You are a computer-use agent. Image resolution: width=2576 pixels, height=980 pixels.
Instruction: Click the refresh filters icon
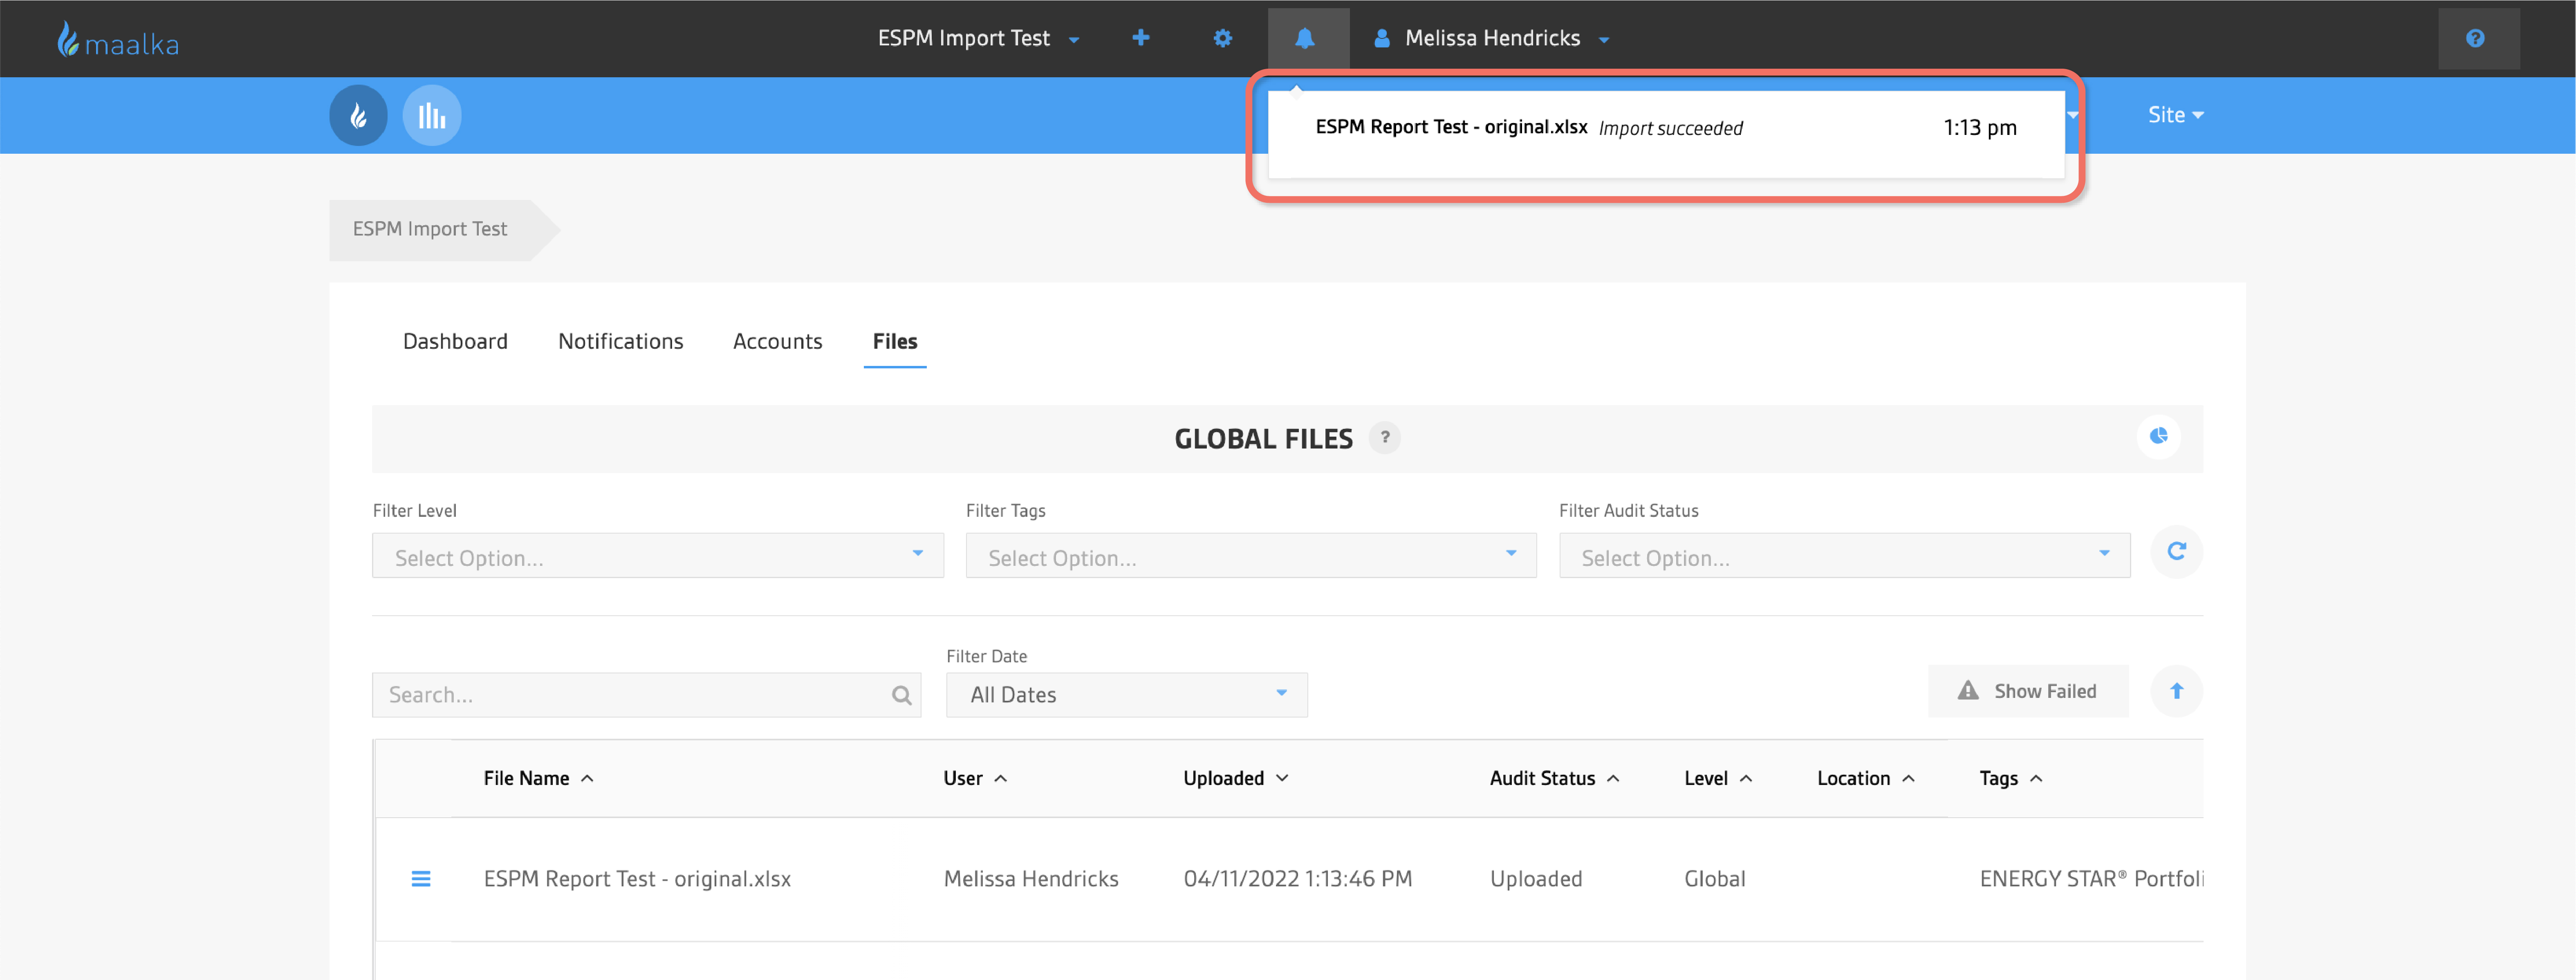(2177, 551)
